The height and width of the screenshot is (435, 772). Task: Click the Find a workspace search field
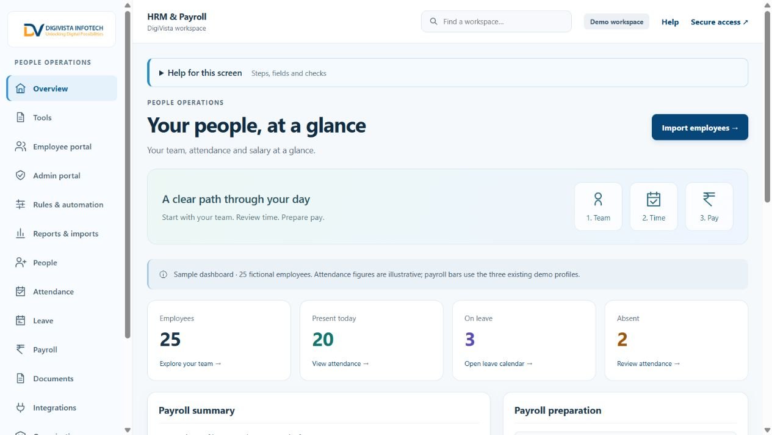tap(496, 21)
